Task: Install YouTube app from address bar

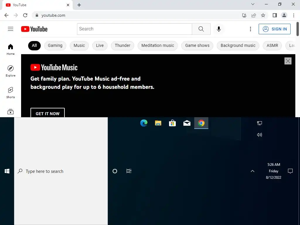Action: [x=244, y=15]
